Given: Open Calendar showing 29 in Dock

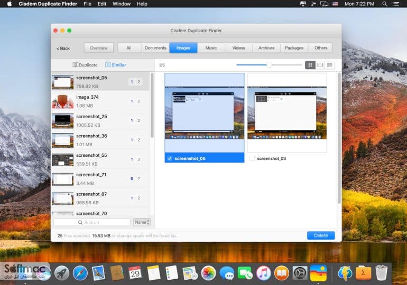Looking at the screenshot, I should pyautogui.click(x=135, y=273).
